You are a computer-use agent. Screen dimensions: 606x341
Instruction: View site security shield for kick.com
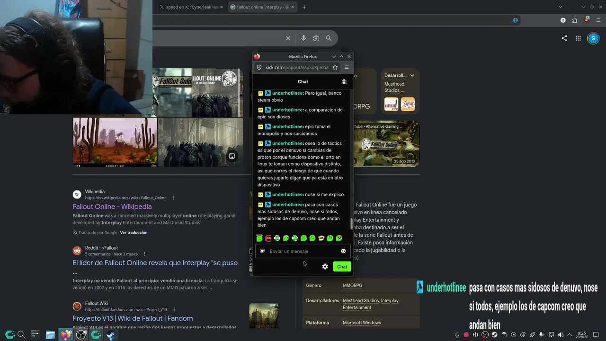point(259,67)
